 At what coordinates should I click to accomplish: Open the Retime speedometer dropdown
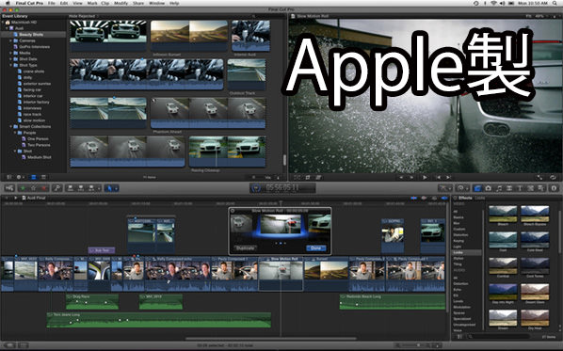(x=461, y=188)
